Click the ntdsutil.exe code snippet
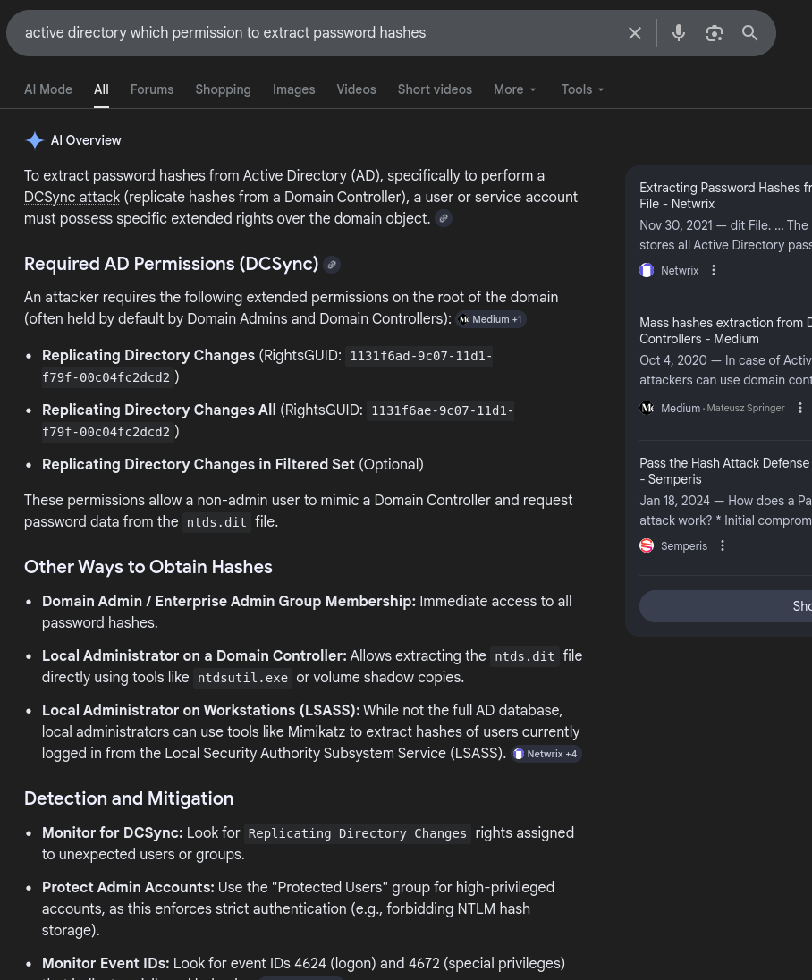The height and width of the screenshot is (980, 812). pyautogui.click(x=242, y=678)
